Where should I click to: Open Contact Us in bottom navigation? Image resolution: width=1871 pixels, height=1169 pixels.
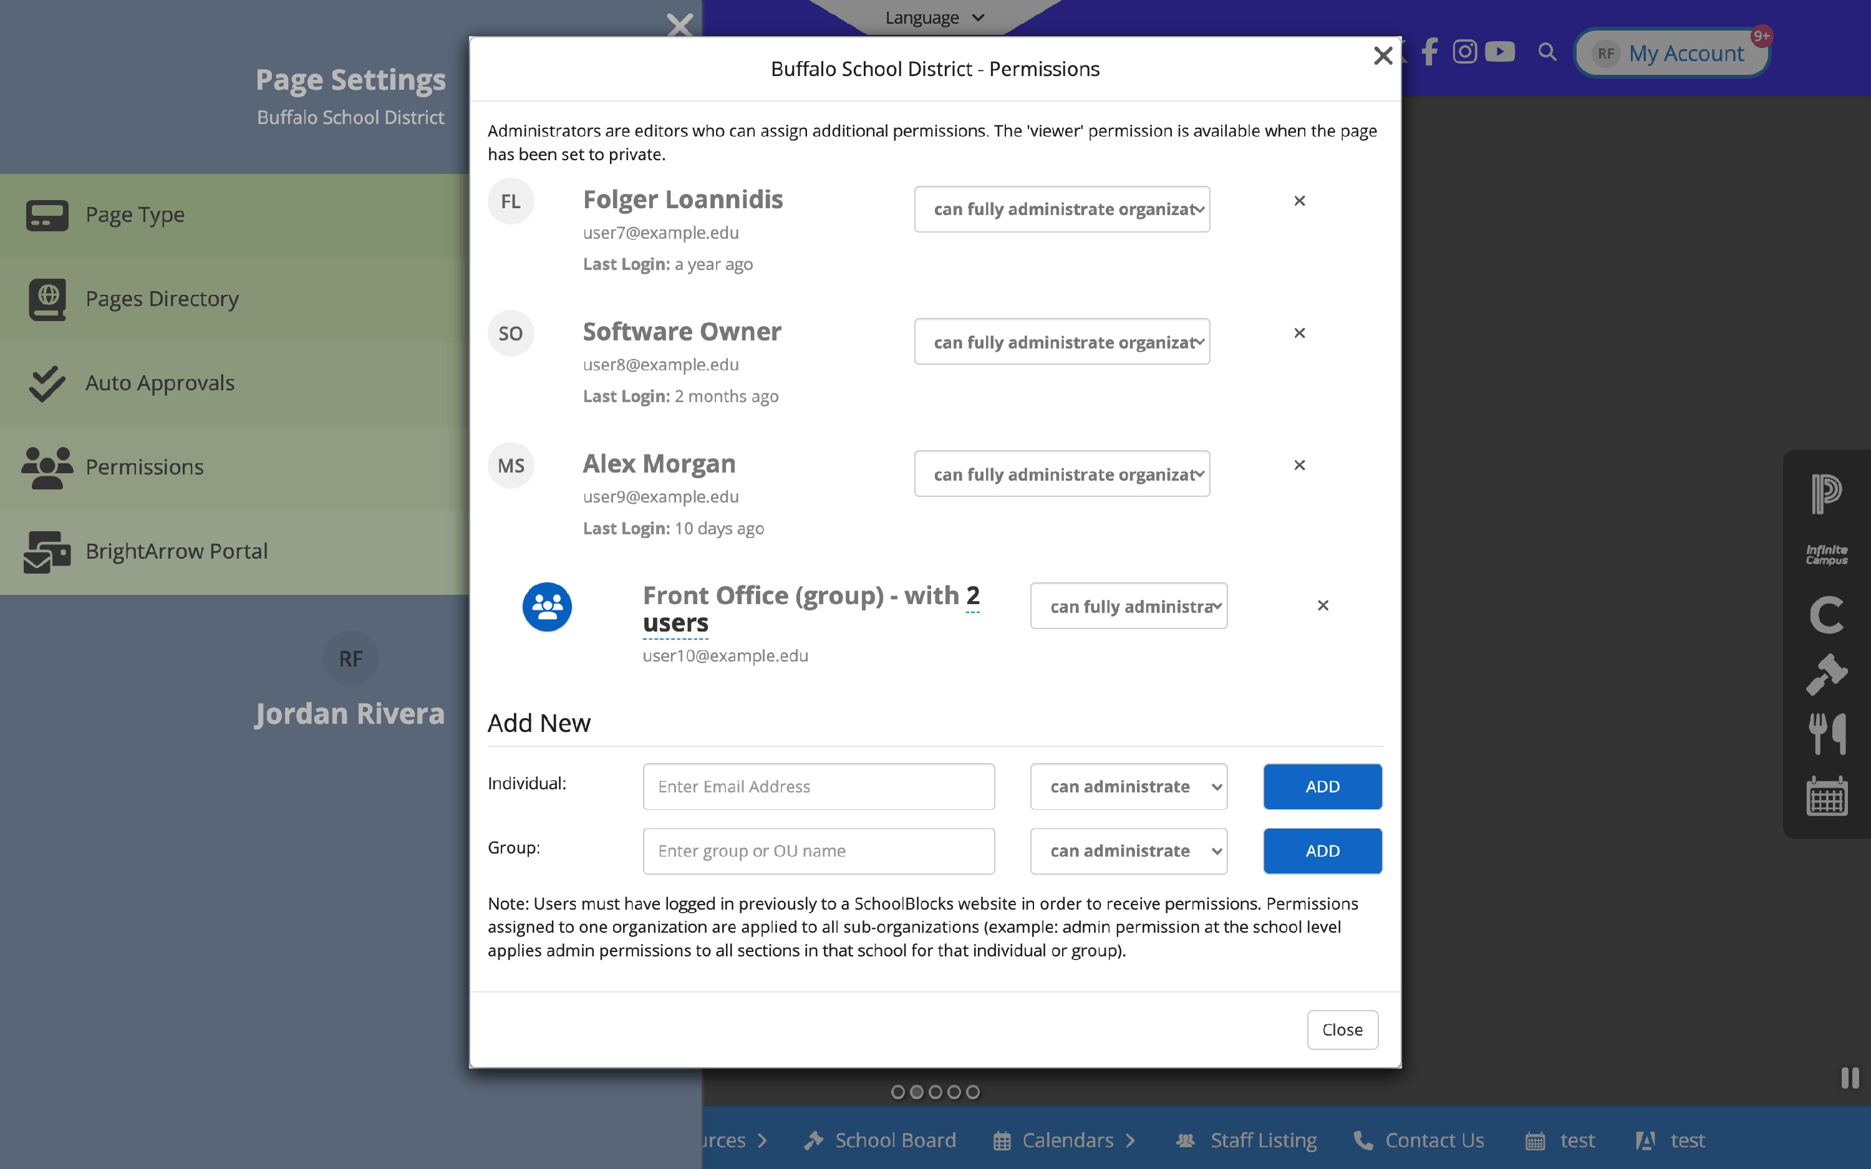pos(1419,1140)
